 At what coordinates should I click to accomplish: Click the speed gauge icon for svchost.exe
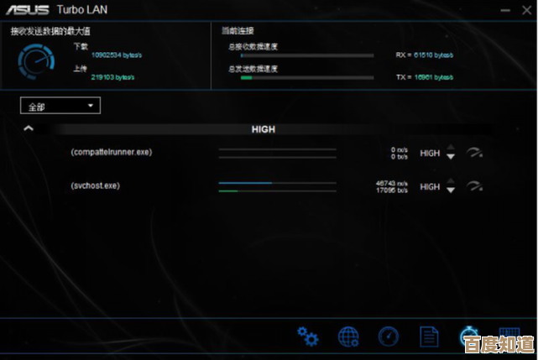click(475, 186)
